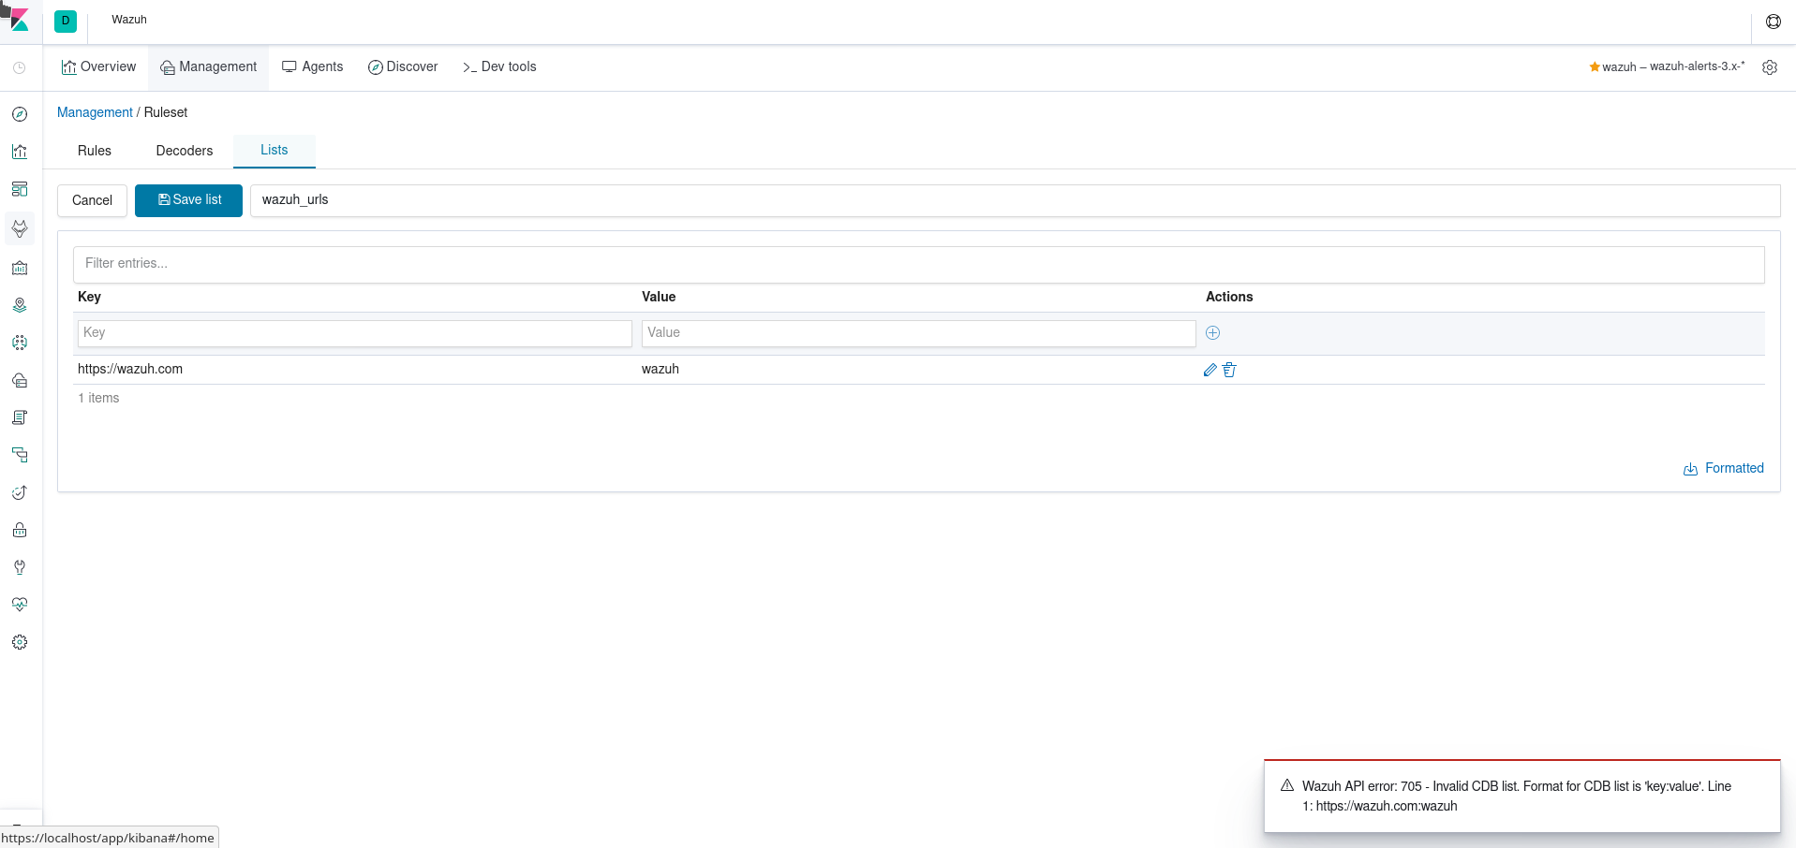Open the Maps icon in sidebar
1796x848 pixels.
(x=19, y=304)
